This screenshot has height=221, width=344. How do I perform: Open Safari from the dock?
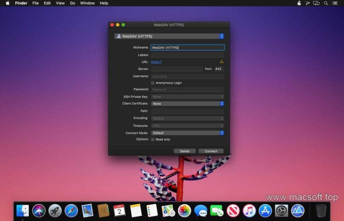coord(71,211)
